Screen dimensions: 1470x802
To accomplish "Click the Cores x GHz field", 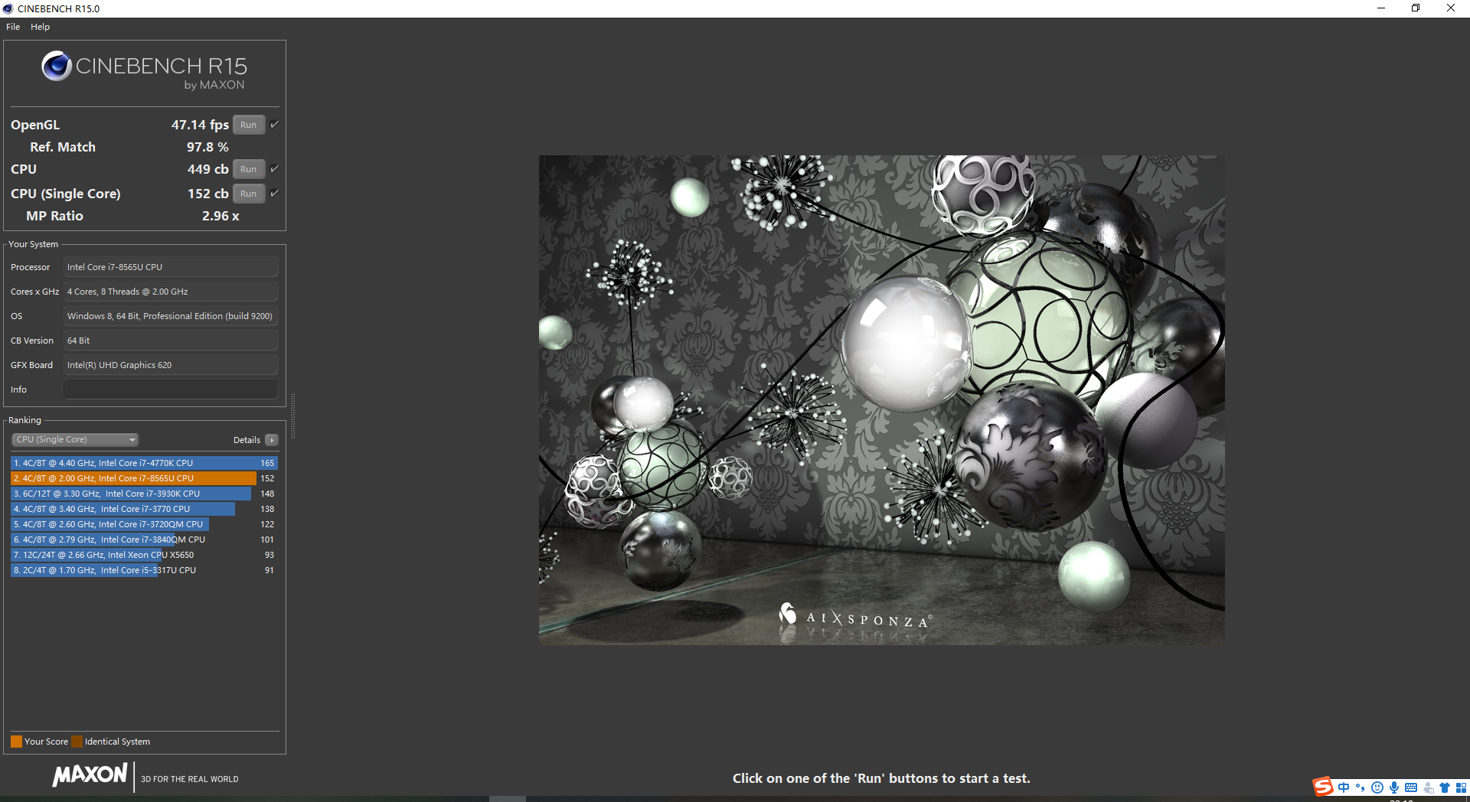I will 170,292.
